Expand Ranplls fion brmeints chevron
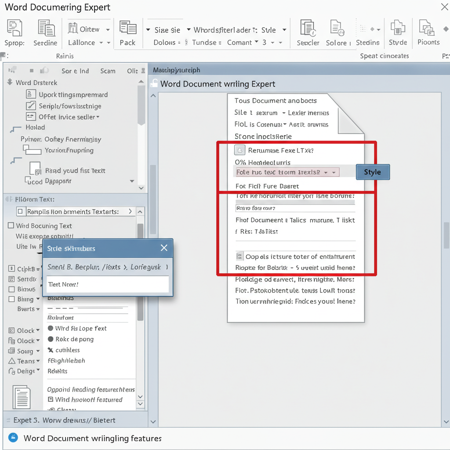 point(130,211)
